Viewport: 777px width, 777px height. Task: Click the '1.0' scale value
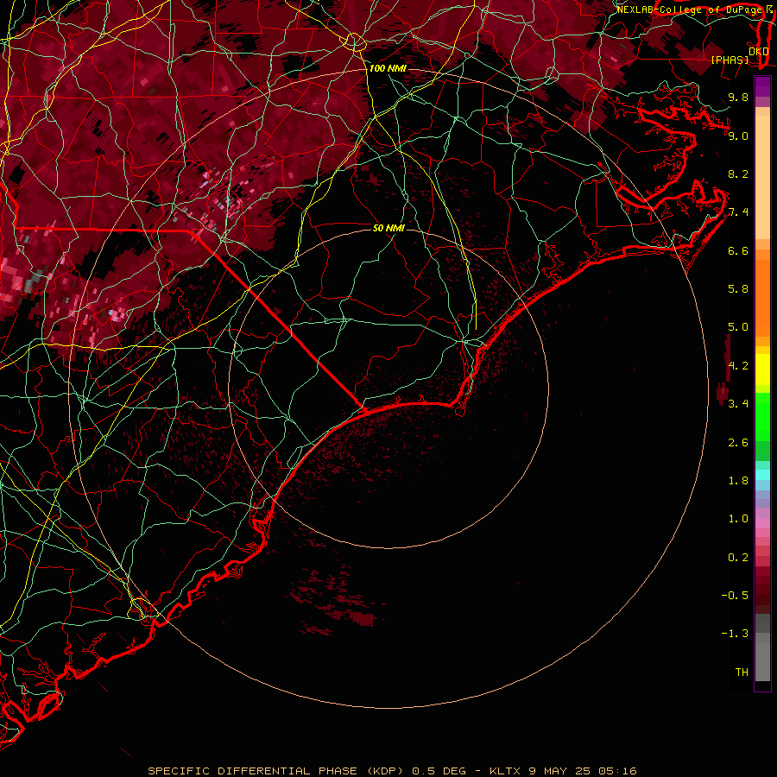point(738,518)
